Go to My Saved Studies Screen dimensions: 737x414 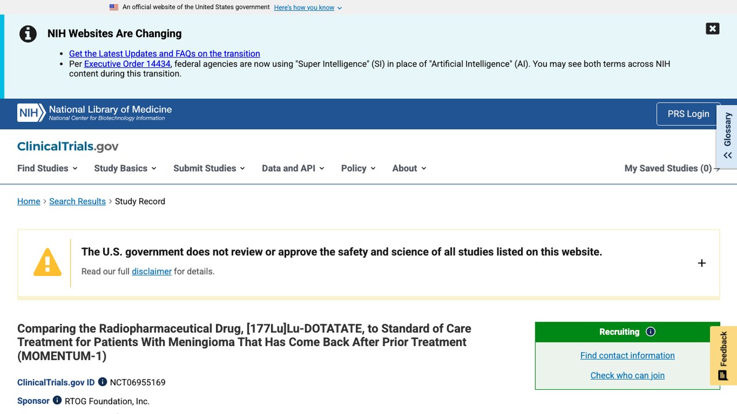672,168
